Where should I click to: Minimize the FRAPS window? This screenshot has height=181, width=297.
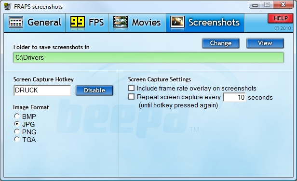[x=255, y=4]
